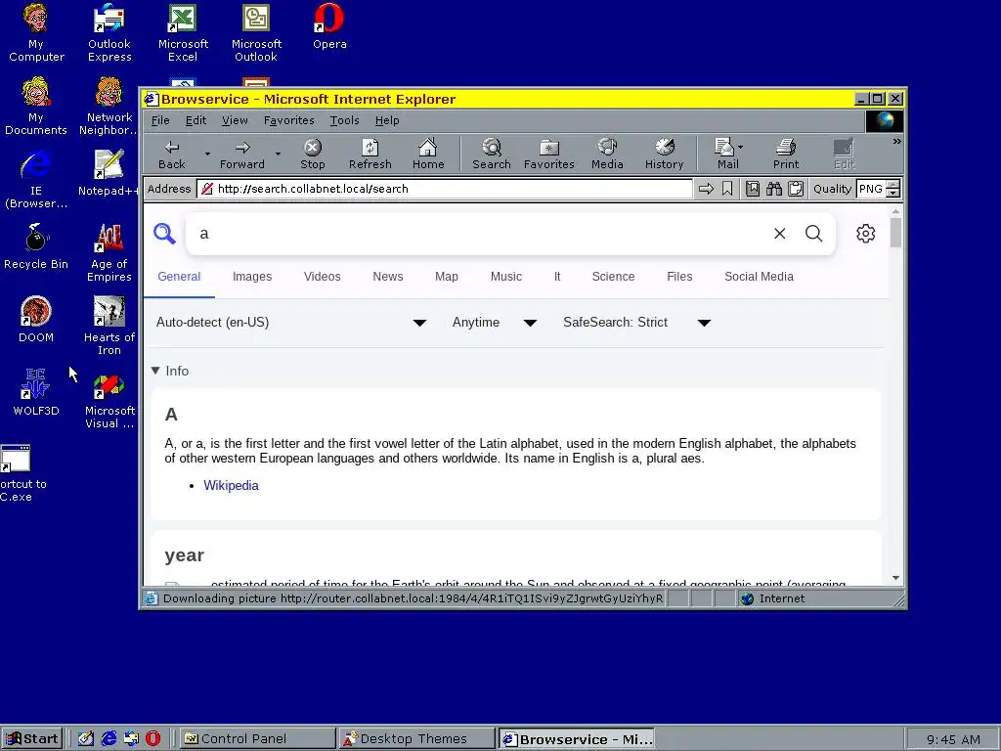
Task: Reload the page with Refresh
Action: click(x=370, y=154)
